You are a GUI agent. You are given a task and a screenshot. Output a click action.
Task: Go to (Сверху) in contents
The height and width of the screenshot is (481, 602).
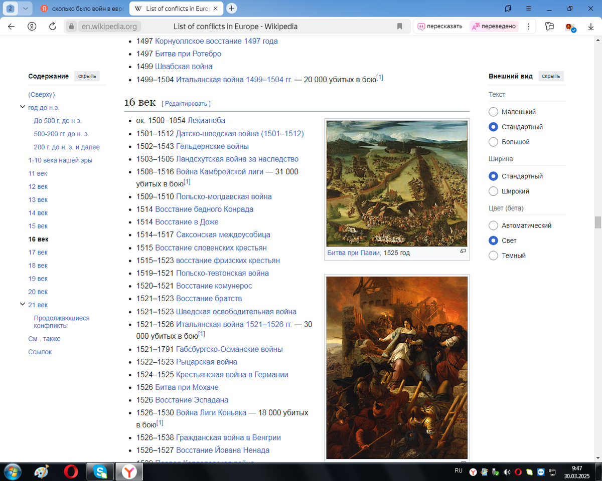point(42,95)
